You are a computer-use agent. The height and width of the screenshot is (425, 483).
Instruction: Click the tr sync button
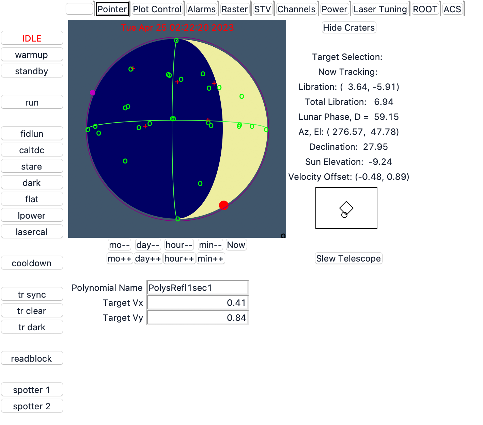(x=32, y=294)
